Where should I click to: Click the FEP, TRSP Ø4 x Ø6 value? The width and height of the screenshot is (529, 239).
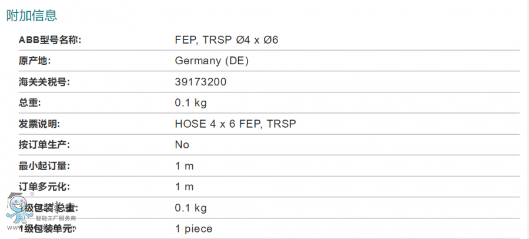click(x=226, y=40)
